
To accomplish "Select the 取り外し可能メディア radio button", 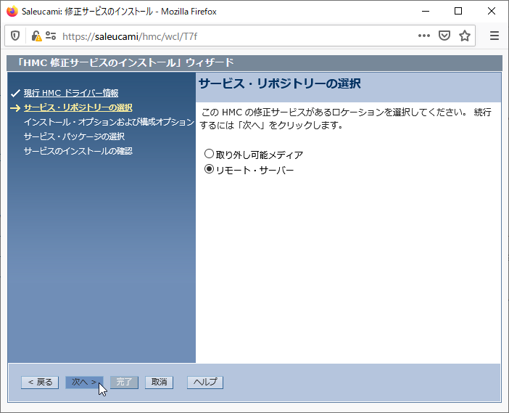I will (x=210, y=154).
